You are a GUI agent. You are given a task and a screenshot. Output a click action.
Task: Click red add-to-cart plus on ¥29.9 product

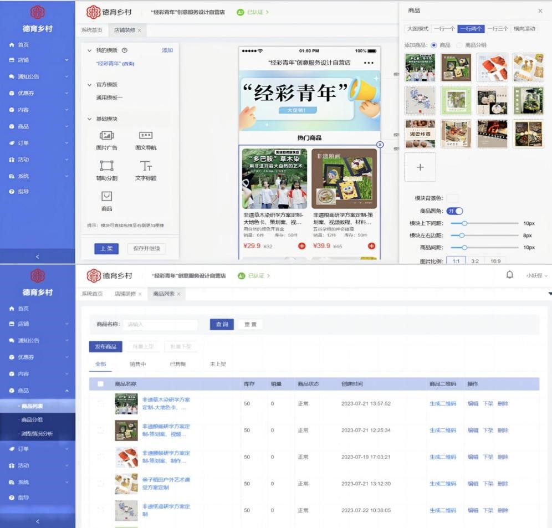(x=302, y=246)
